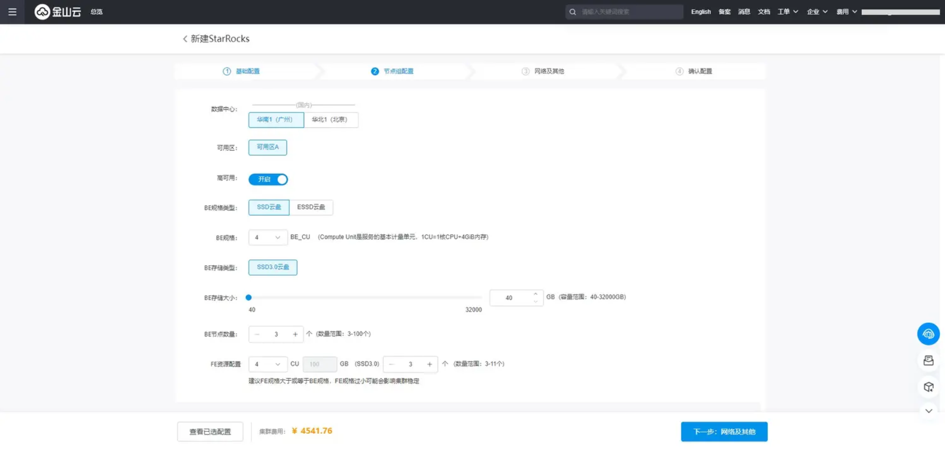Click the 下一步: 网络及其他 button

click(724, 432)
